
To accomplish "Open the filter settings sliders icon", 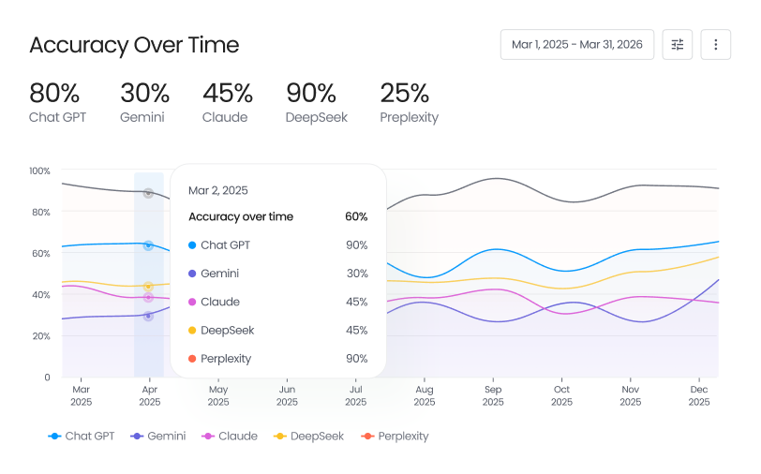I will (677, 45).
